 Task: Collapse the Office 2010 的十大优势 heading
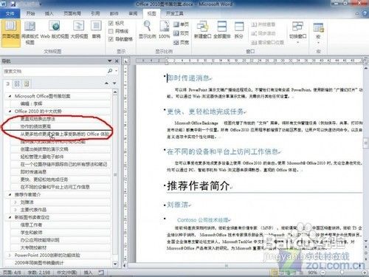pos(10,112)
